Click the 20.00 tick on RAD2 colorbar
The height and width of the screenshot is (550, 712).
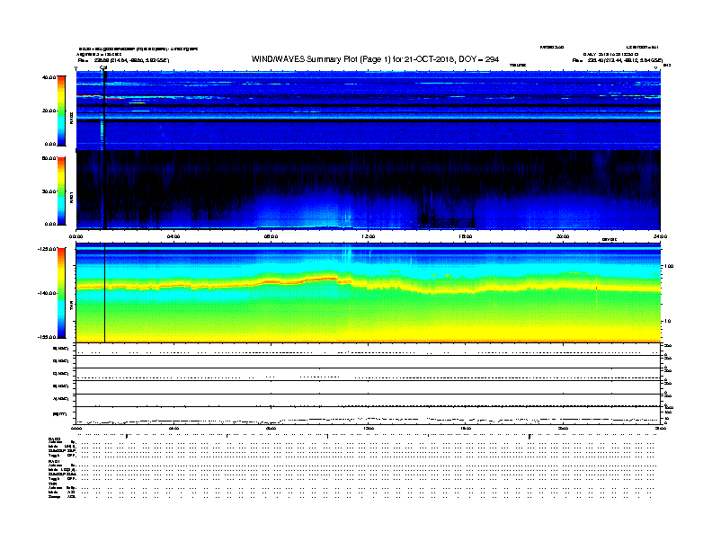click(x=49, y=111)
